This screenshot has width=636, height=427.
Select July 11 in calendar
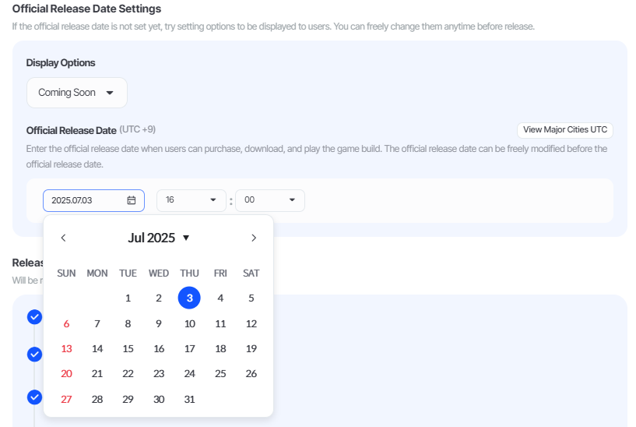pos(220,324)
